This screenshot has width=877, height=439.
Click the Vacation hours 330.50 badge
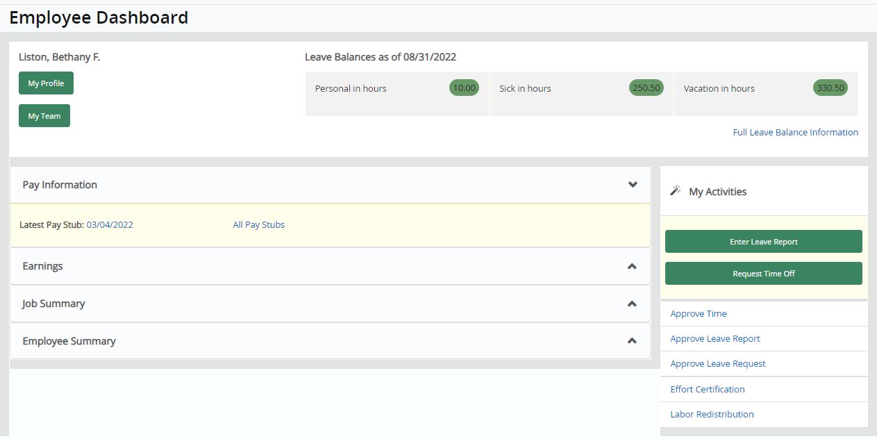pyautogui.click(x=830, y=88)
